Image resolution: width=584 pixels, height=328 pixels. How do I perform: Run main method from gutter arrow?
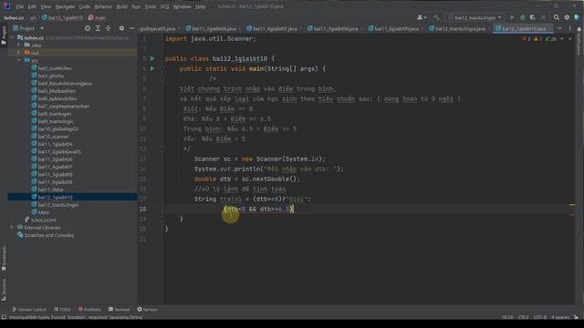tap(152, 68)
